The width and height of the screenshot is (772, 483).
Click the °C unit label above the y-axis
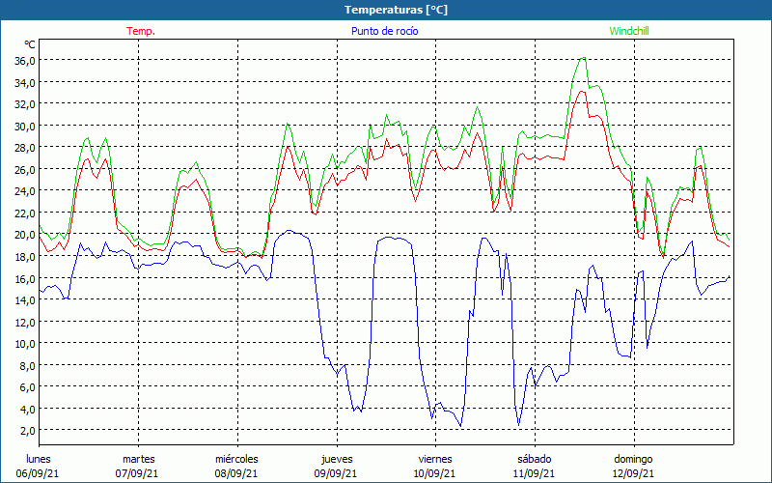29,44
